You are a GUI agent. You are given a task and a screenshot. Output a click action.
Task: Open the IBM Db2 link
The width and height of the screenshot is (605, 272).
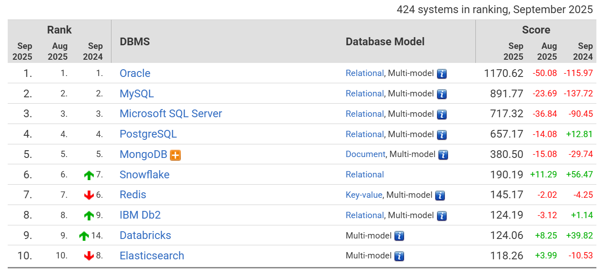tap(140, 215)
